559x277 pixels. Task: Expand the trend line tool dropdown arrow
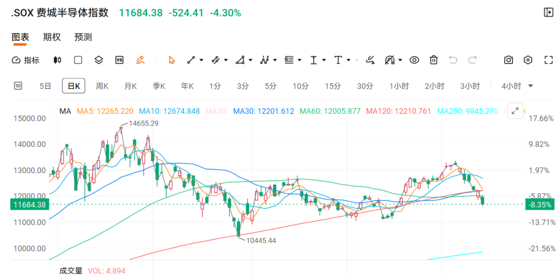(201, 60)
